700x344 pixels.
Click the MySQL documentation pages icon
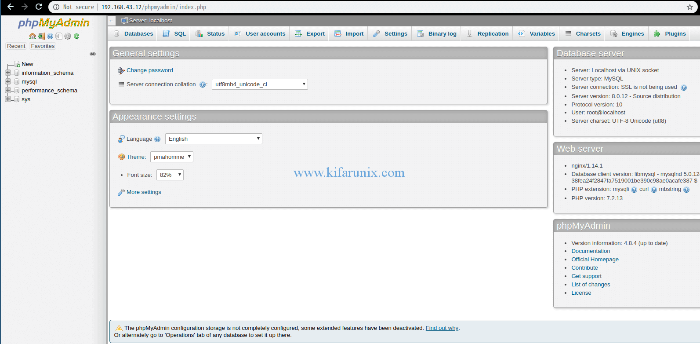pyautogui.click(x=58, y=36)
